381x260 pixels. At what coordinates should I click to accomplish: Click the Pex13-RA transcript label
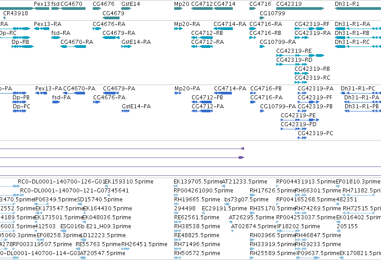tap(47, 24)
